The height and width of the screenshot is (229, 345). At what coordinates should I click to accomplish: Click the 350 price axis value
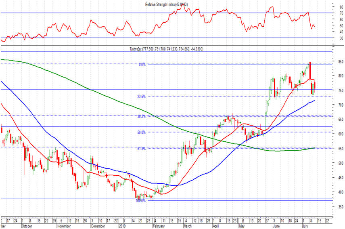coord(341,207)
